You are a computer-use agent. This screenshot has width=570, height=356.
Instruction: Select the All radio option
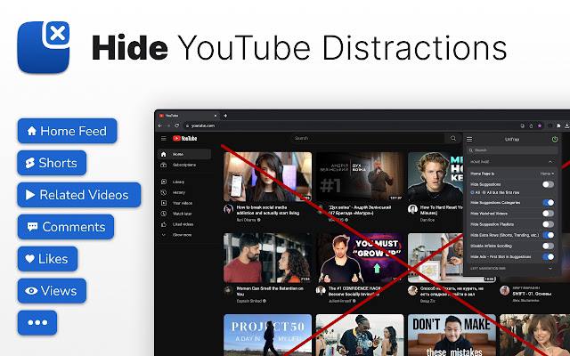473,192
